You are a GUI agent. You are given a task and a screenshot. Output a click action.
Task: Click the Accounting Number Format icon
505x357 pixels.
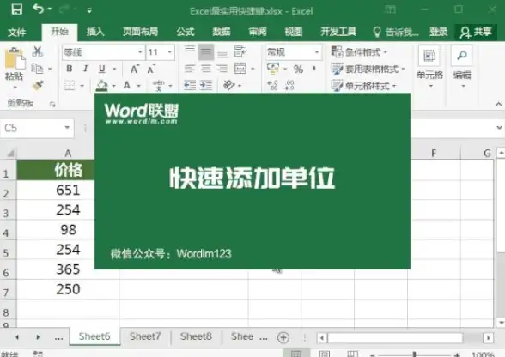pyautogui.click(x=273, y=69)
